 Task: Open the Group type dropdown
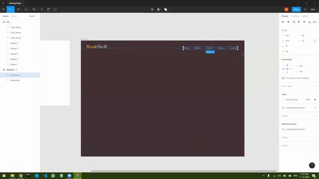click(285, 30)
